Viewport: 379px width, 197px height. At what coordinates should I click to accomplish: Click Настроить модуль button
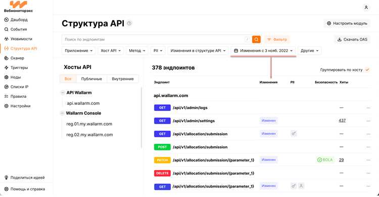pyautogui.click(x=347, y=23)
